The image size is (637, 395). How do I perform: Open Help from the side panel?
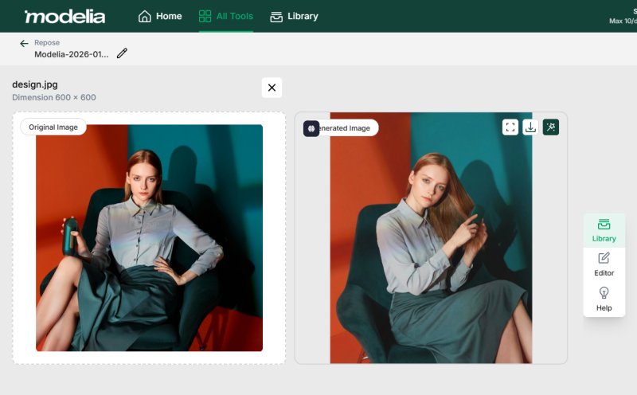pos(604,299)
